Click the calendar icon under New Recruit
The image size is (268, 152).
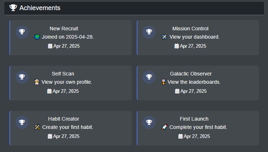(50, 46)
